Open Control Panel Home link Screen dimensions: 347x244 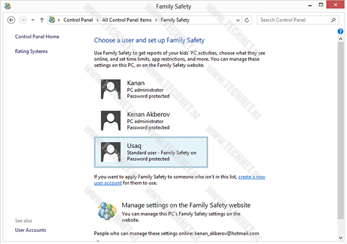click(x=37, y=36)
